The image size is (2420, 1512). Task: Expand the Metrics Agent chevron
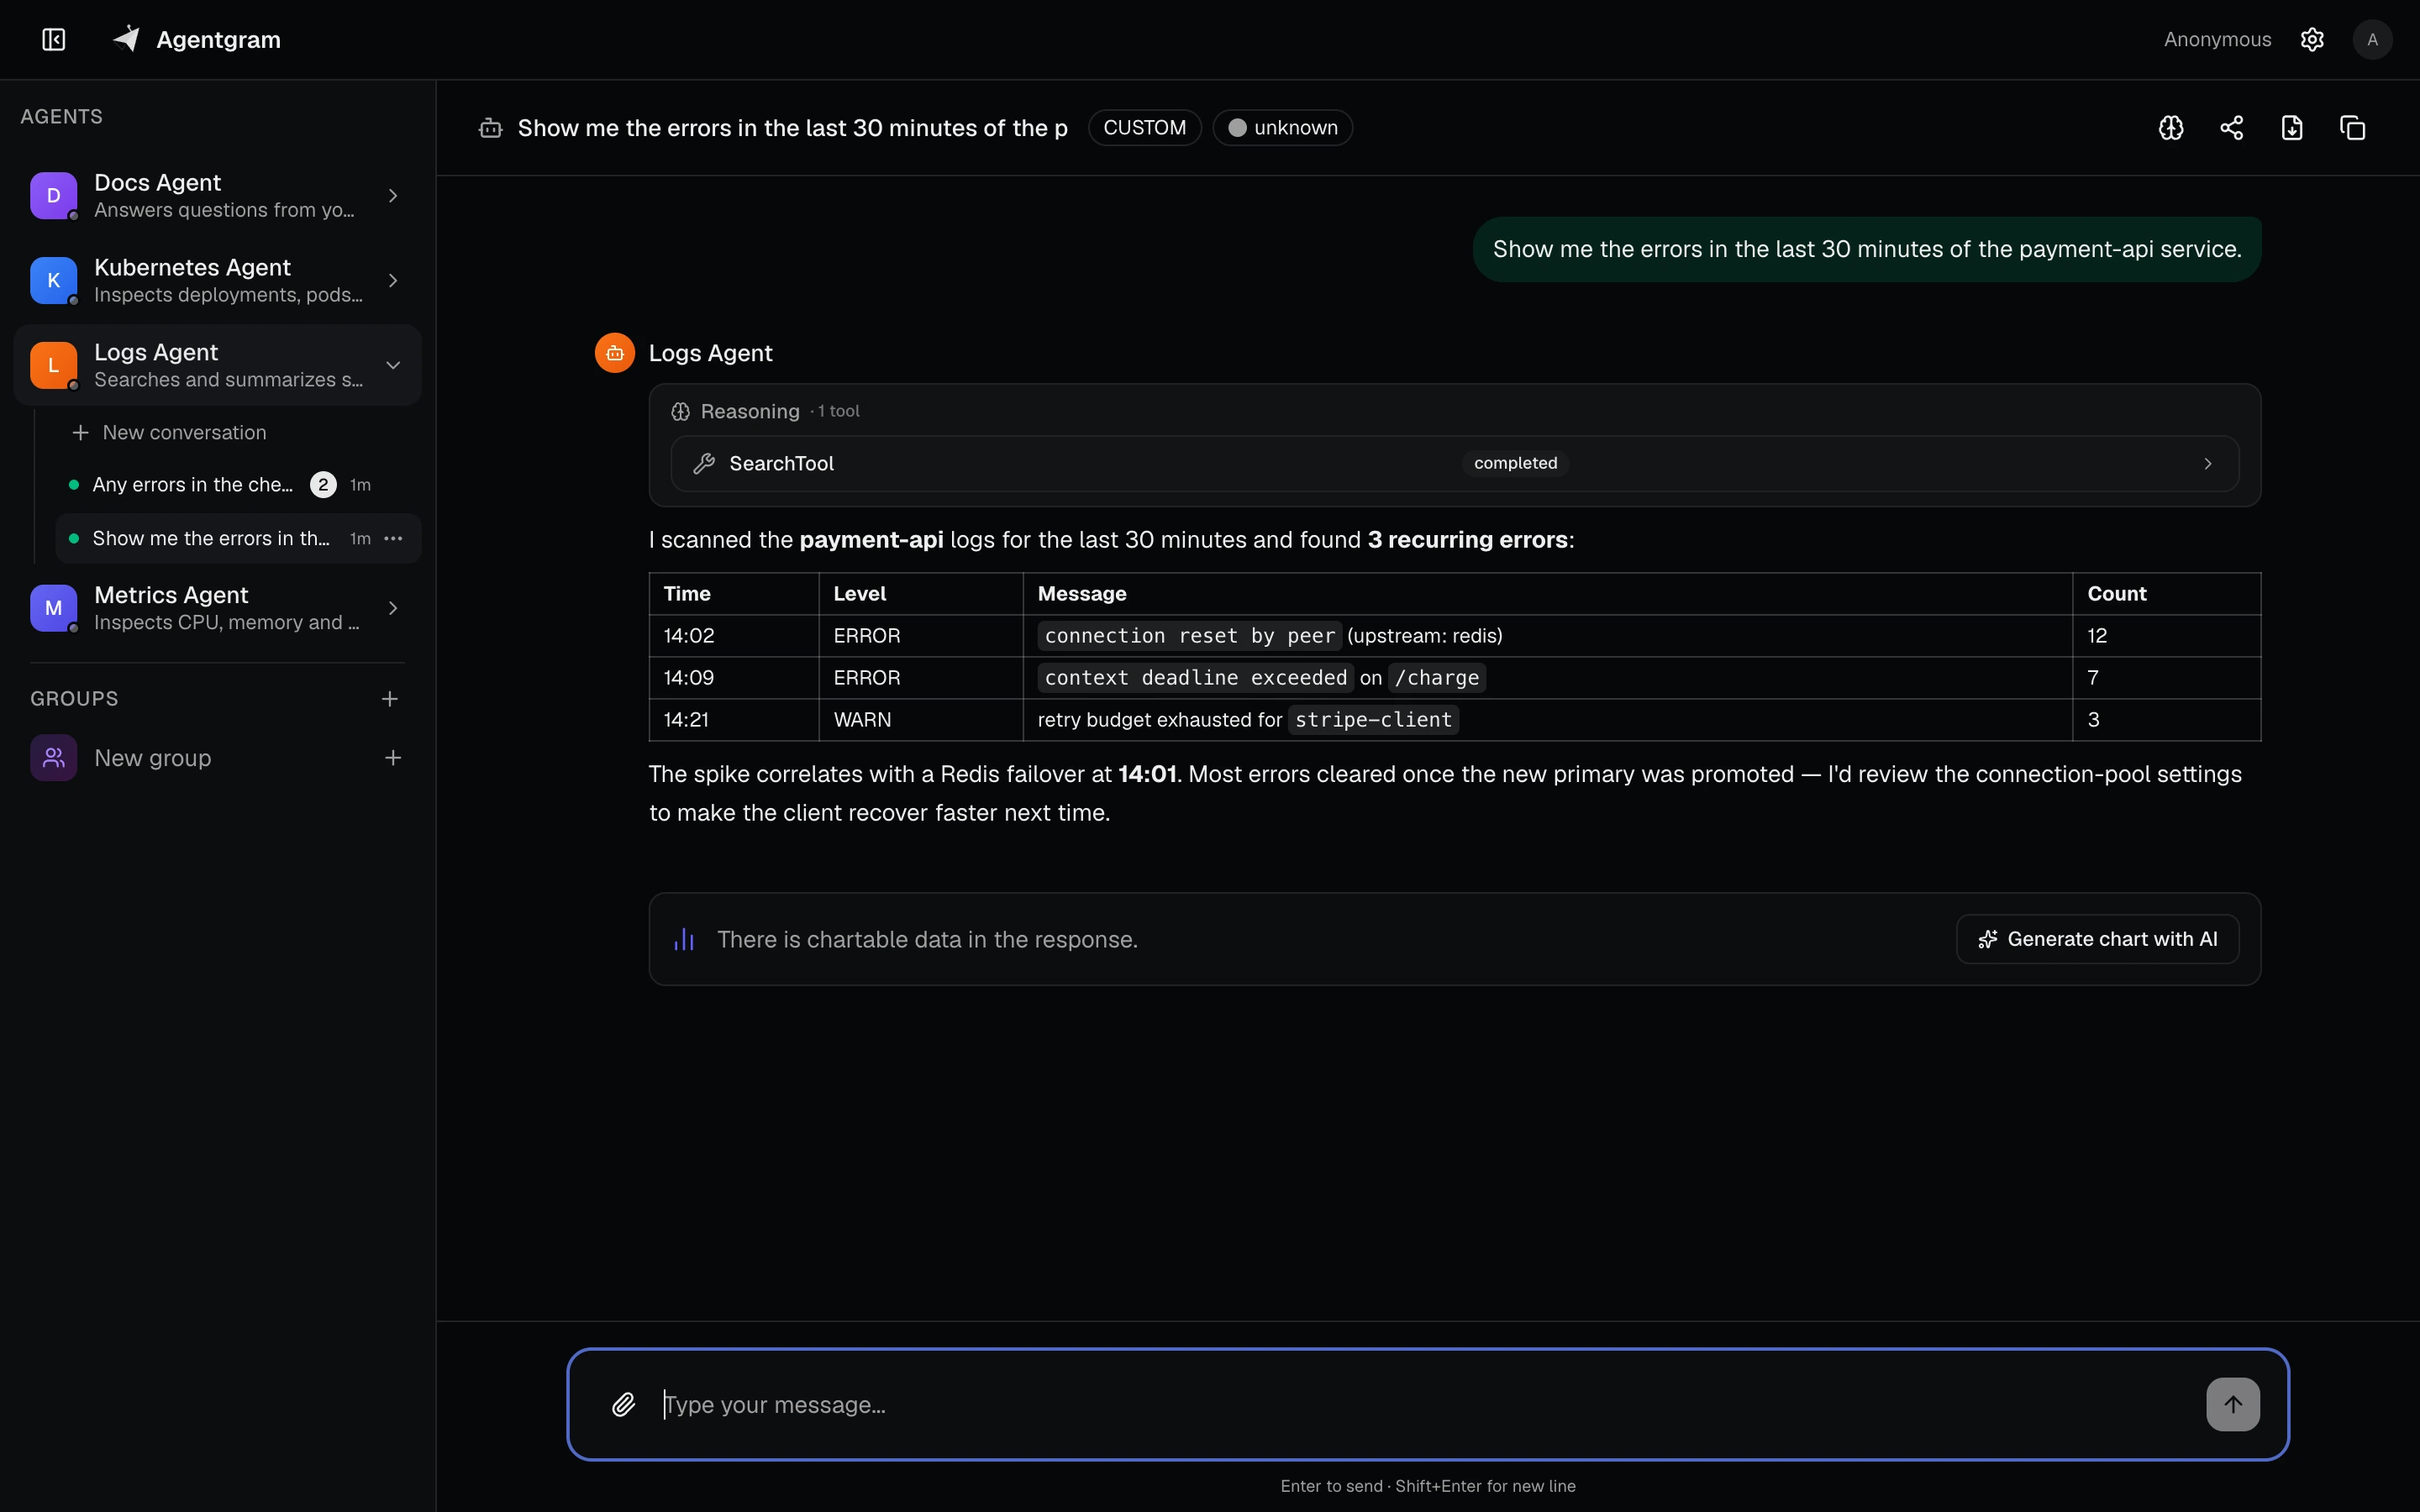(393, 608)
